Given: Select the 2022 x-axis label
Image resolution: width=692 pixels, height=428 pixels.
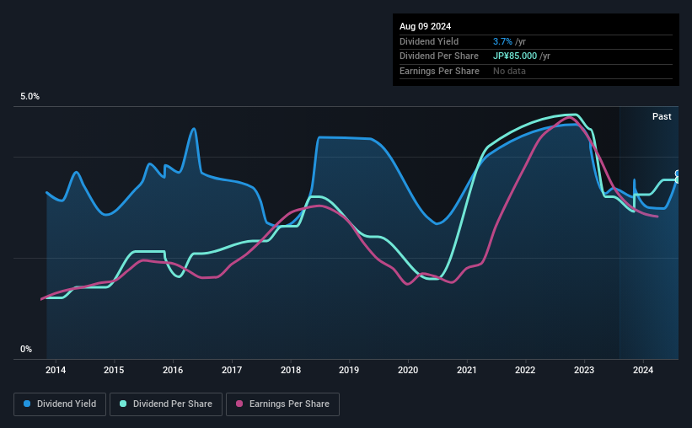Looking at the screenshot, I should pyautogui.click(x=525, y=370).
